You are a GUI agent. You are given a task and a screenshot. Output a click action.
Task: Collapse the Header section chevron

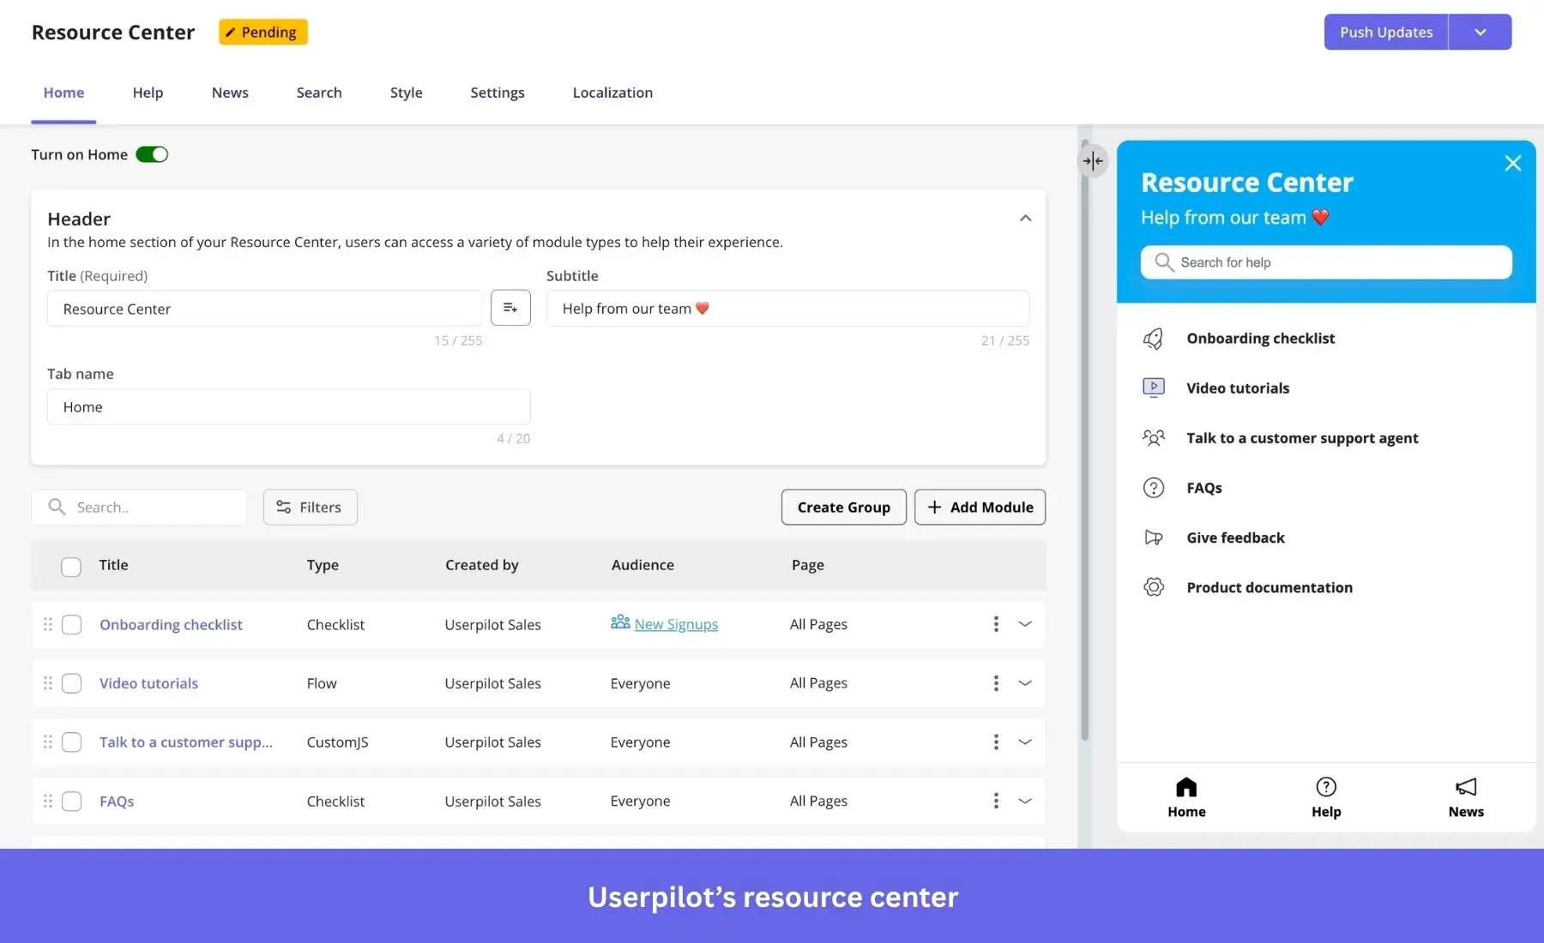[x=1025, y=219]
